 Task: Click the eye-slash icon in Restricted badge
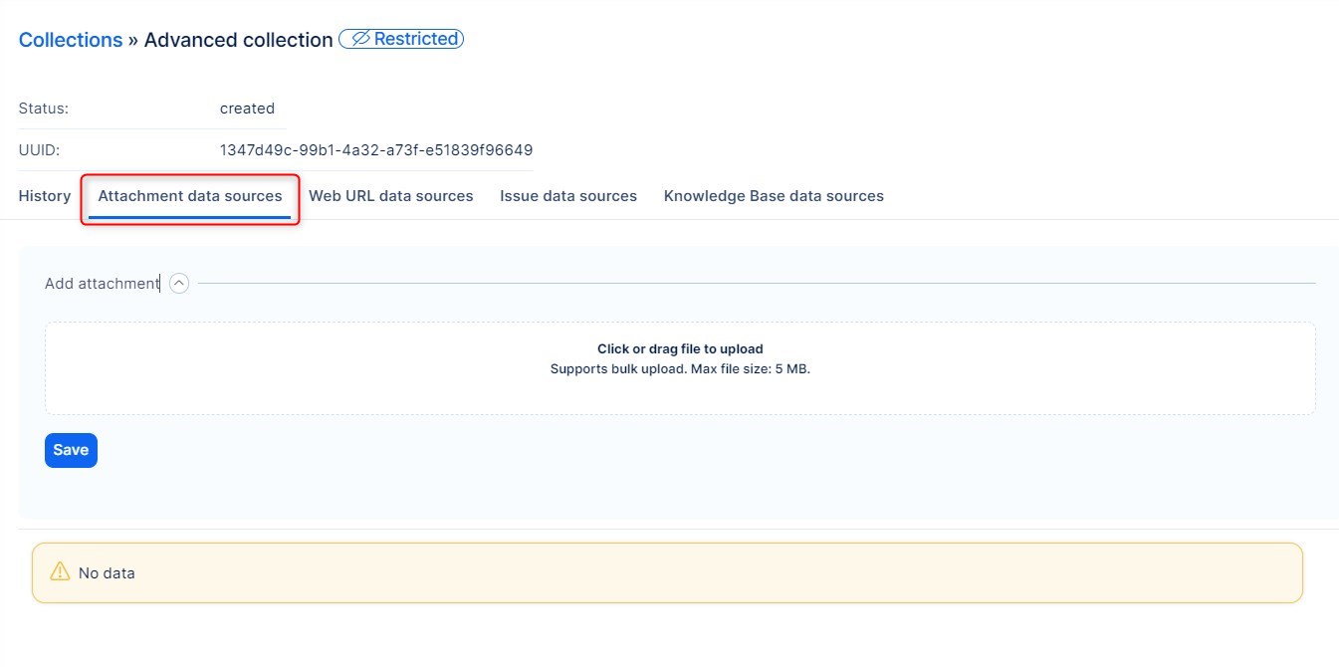360,39
